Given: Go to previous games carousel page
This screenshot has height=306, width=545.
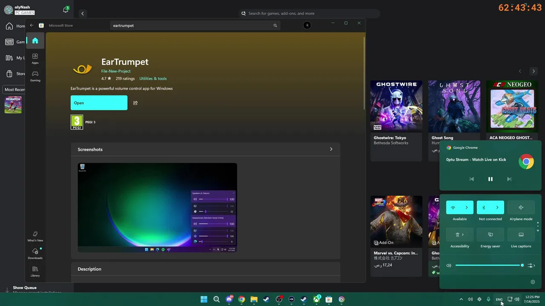Looking at the screenshot, I should (520, 71).
